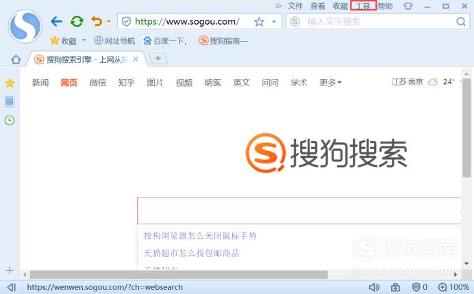Click the main Sogou search input box
The image size is (474, 294).
pyautogui.click(x=299, y=211)
